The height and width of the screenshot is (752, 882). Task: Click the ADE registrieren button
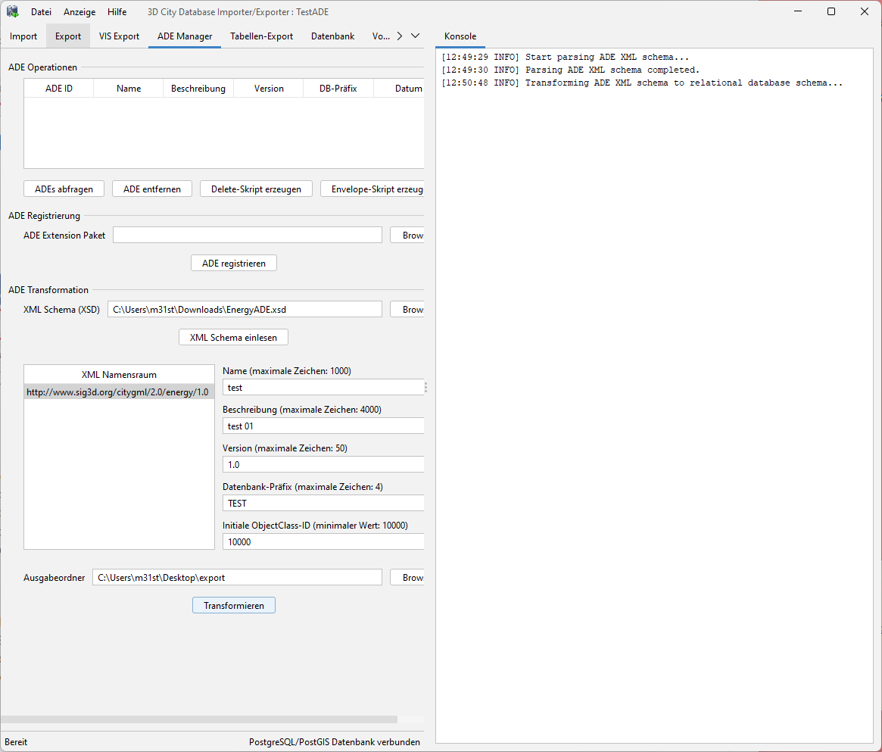click(x=234, y=264)
